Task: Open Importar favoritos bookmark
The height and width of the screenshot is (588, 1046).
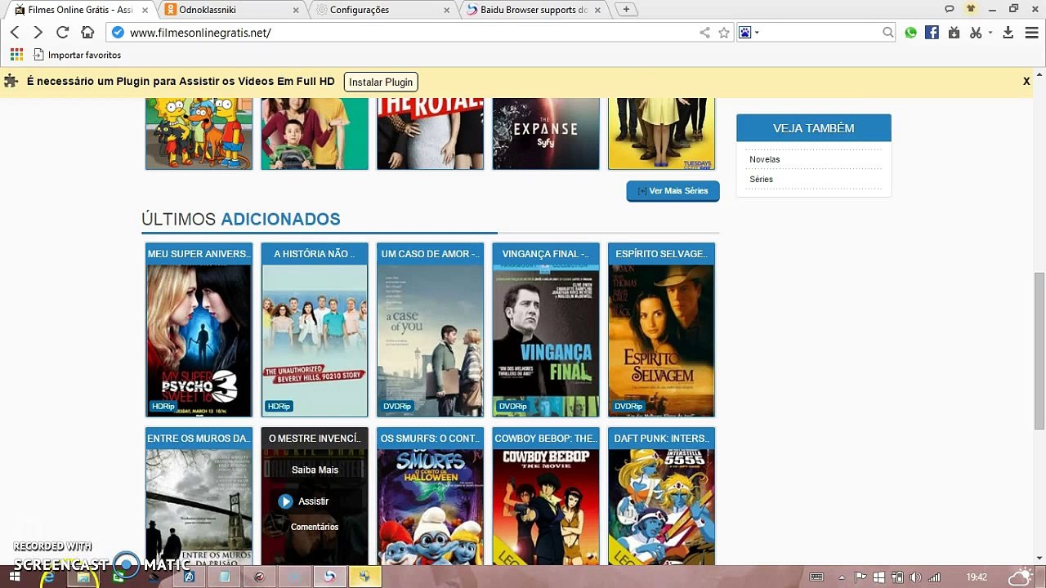Action: click(77, 55)
